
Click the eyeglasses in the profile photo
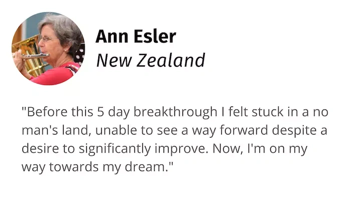(x=48, y=39)
